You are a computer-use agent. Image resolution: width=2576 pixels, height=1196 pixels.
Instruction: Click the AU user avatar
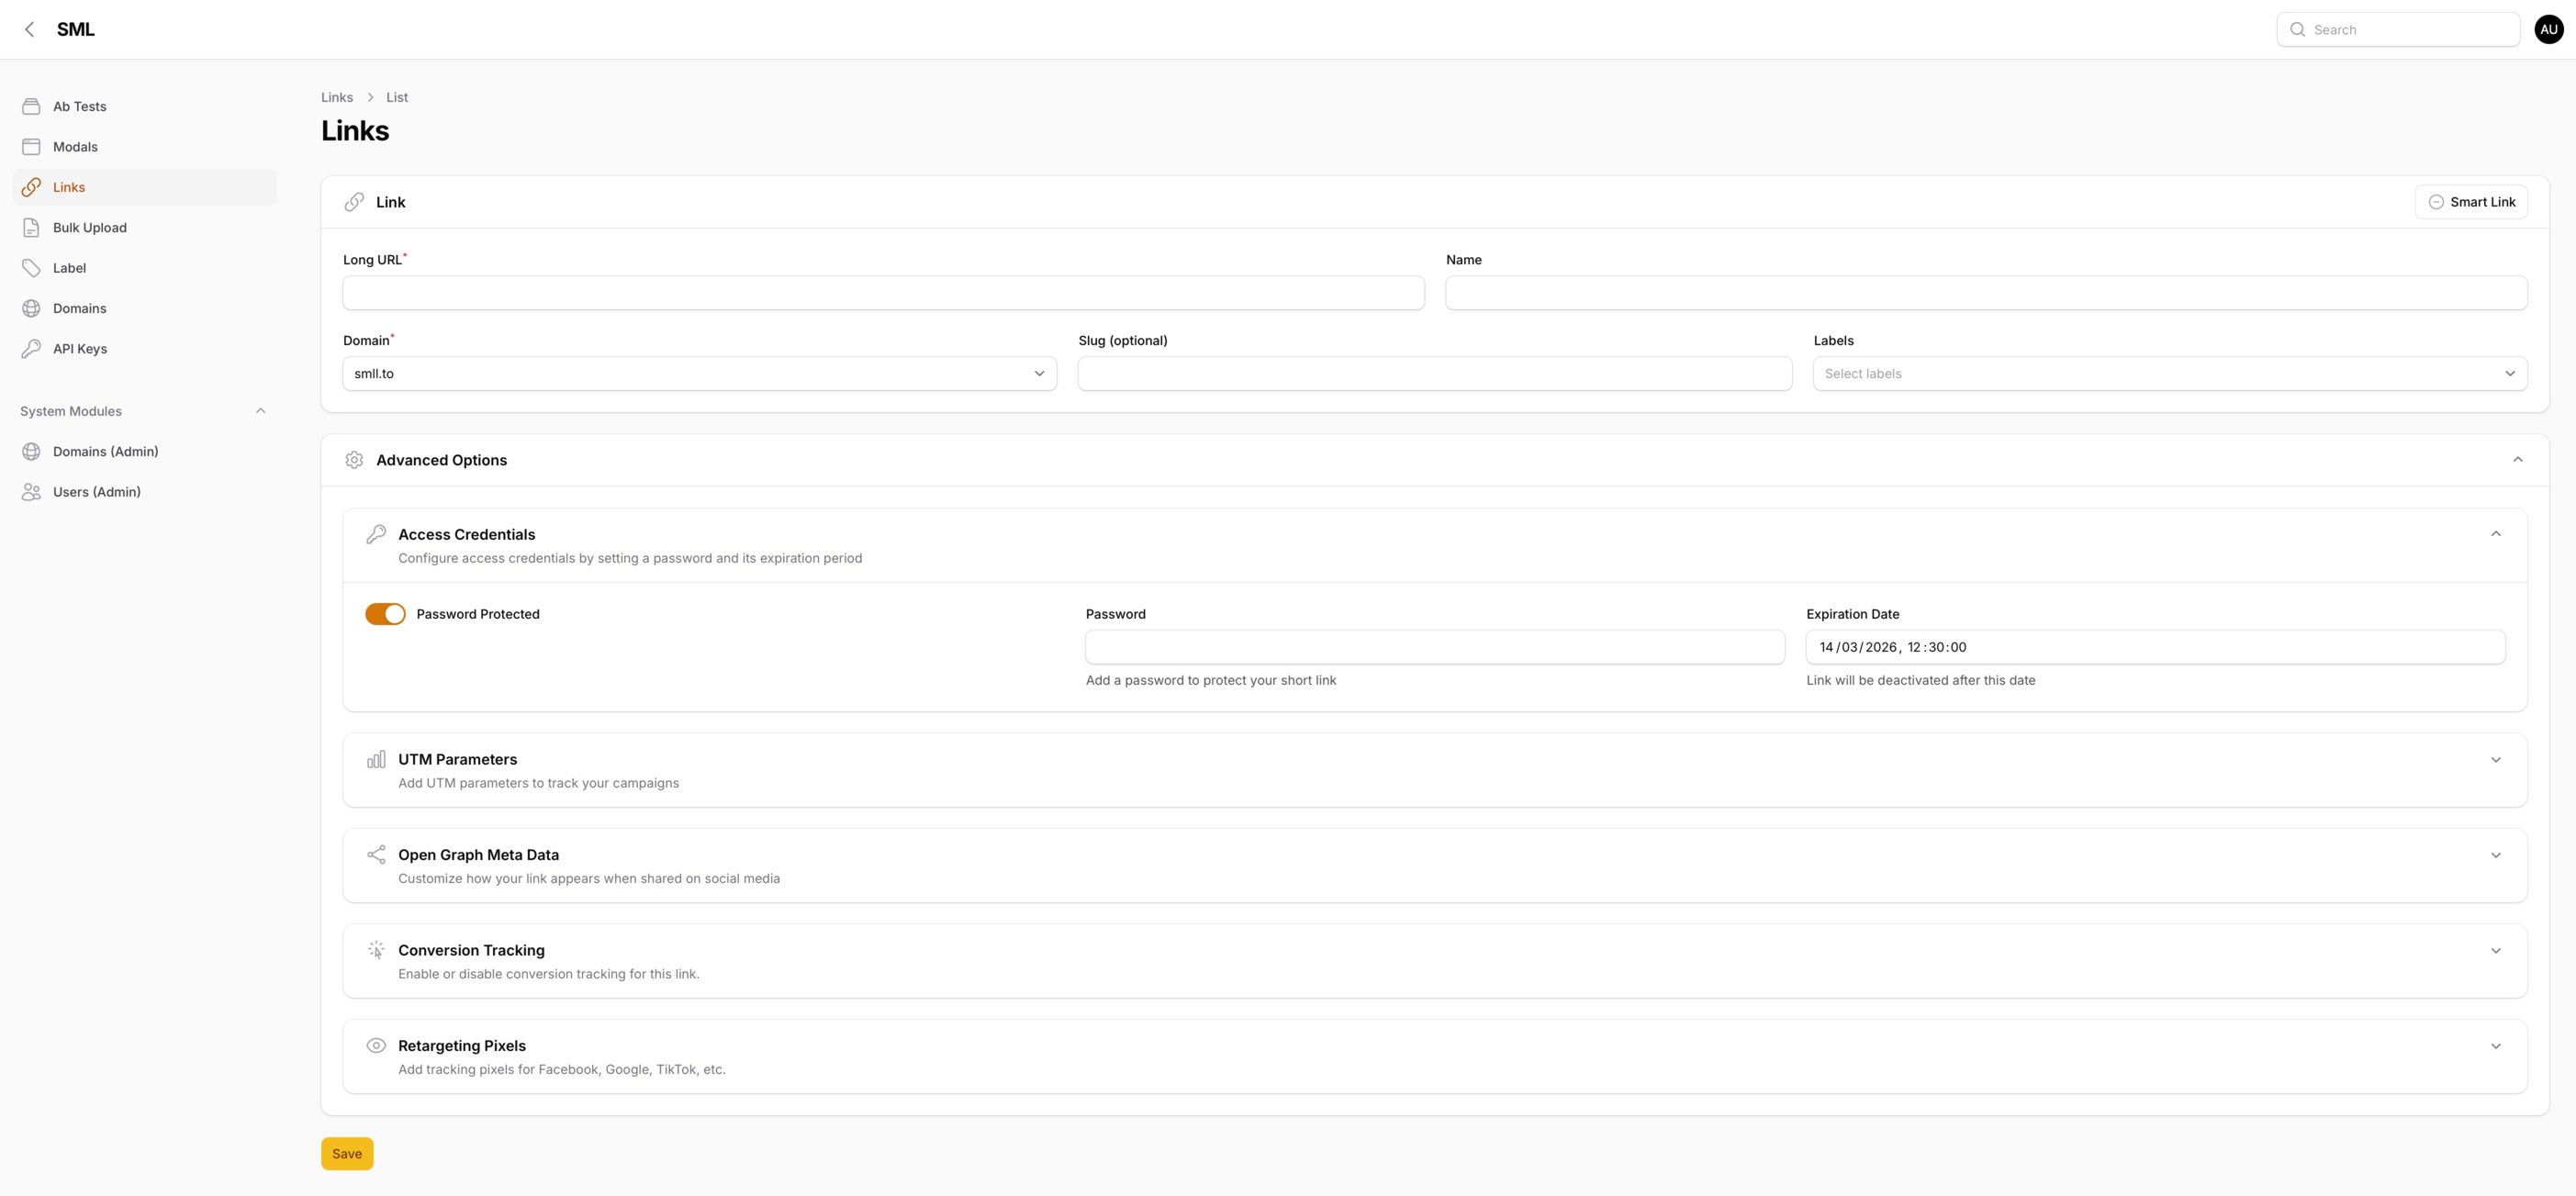tap(2548, 30)
